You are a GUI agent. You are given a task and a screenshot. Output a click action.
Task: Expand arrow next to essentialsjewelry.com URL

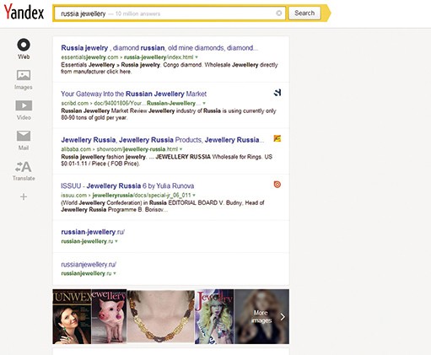[197, 57]
